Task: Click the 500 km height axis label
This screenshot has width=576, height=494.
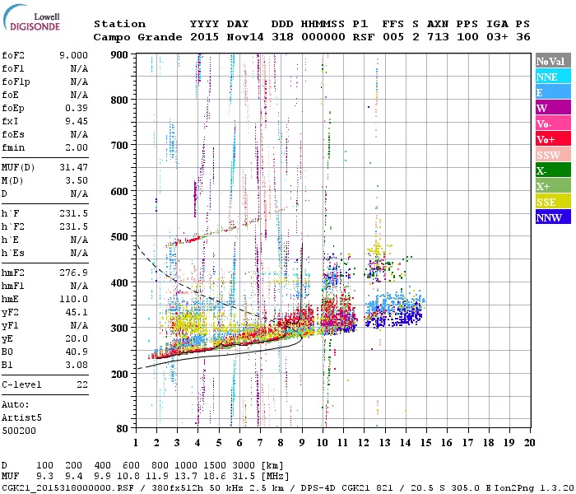Action: pos(119,237)
